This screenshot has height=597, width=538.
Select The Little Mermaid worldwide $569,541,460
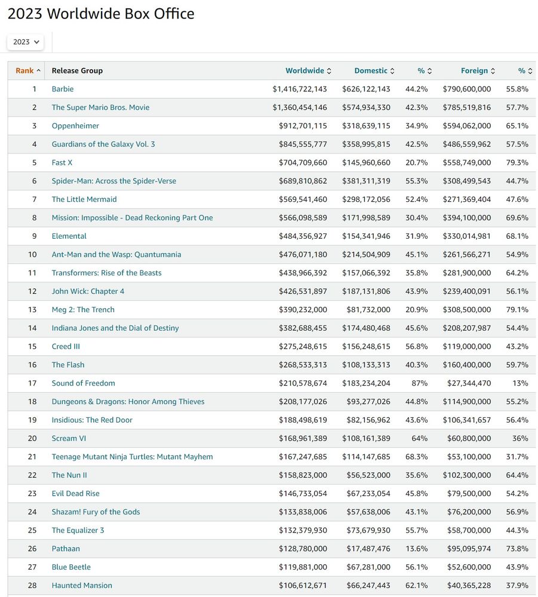pos(303,199)
